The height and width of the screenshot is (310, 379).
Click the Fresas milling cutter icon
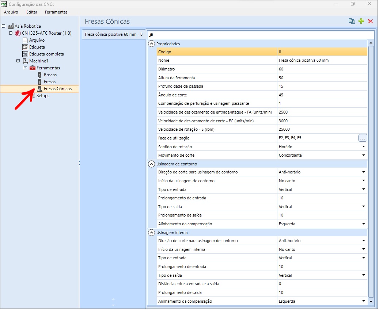pos(40,82)
